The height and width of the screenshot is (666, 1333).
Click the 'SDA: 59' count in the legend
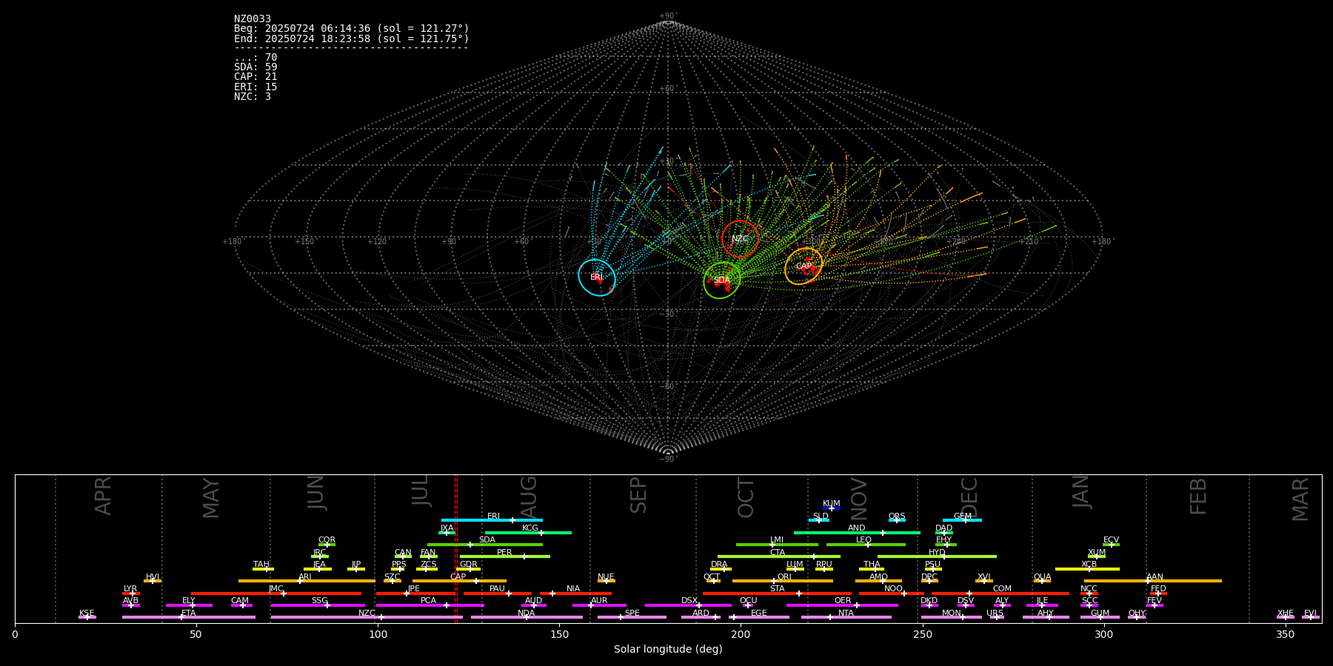[255, 67]
